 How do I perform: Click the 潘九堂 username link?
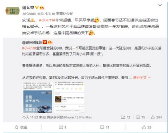click(x=28, y=8)
